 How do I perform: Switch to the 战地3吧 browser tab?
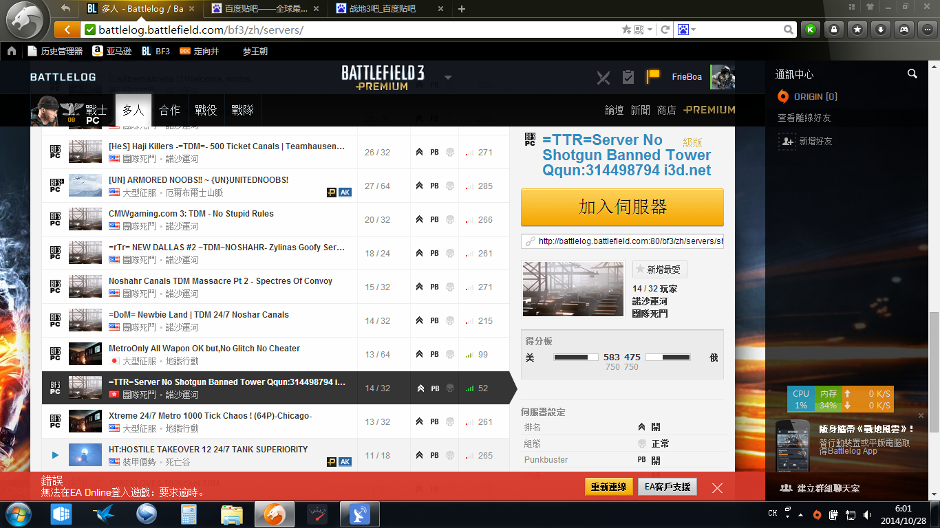coord(391,9)
